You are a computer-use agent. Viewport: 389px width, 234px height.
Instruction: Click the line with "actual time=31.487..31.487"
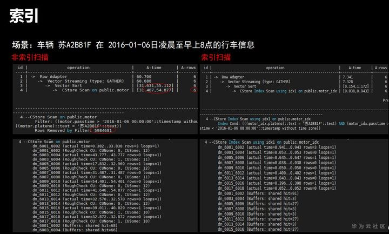coord(97,173)
